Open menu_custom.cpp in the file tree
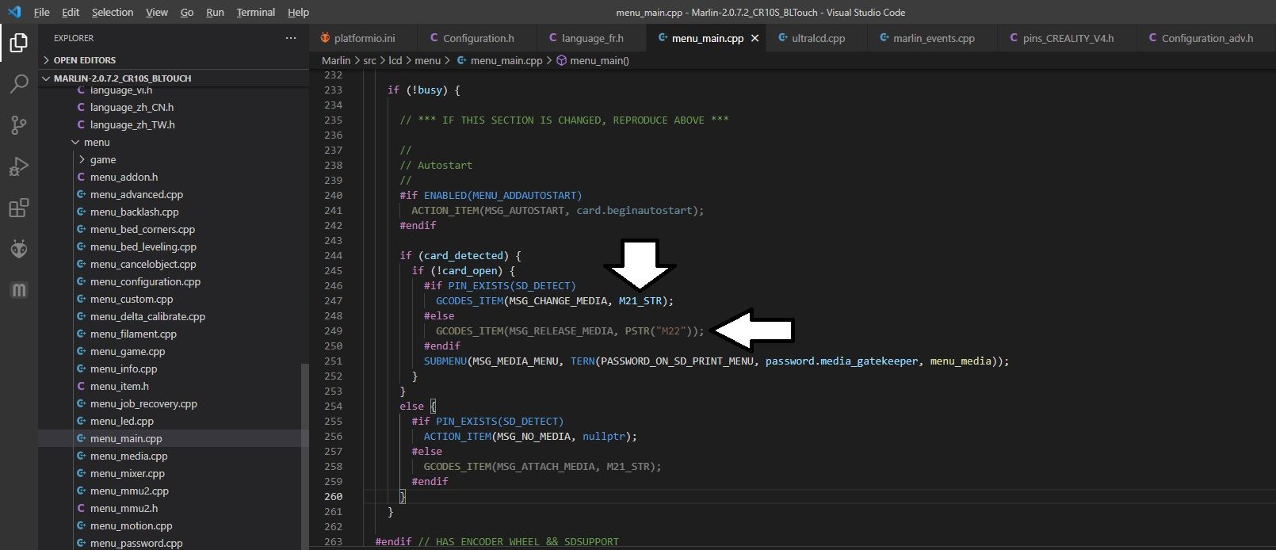1276x550 pixels. 173,299
